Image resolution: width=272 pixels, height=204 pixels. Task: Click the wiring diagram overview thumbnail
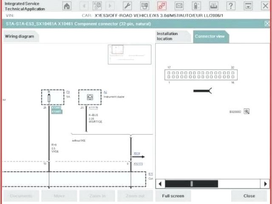coord(130,54)
